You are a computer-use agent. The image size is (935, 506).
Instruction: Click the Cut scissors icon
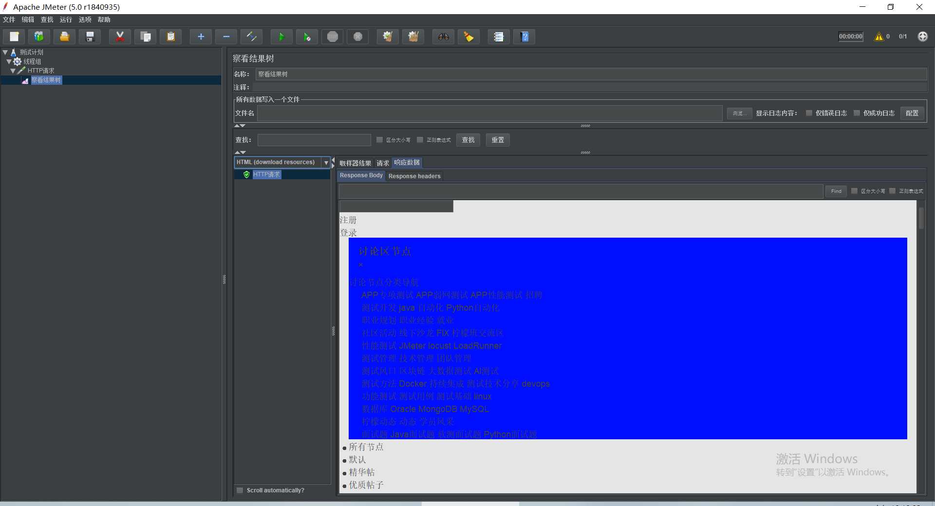point(120,37)
